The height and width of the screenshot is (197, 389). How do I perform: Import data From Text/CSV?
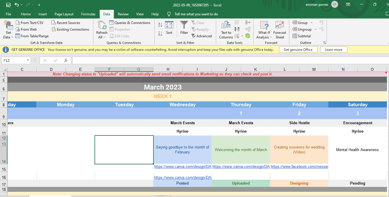tap(29, 23)
